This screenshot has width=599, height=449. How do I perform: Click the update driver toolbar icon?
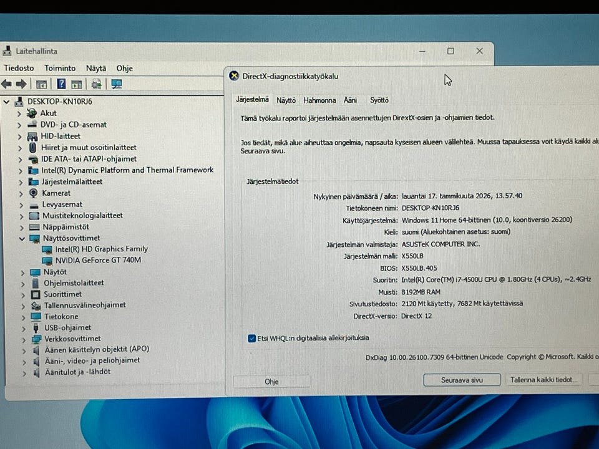pos(97,84)
